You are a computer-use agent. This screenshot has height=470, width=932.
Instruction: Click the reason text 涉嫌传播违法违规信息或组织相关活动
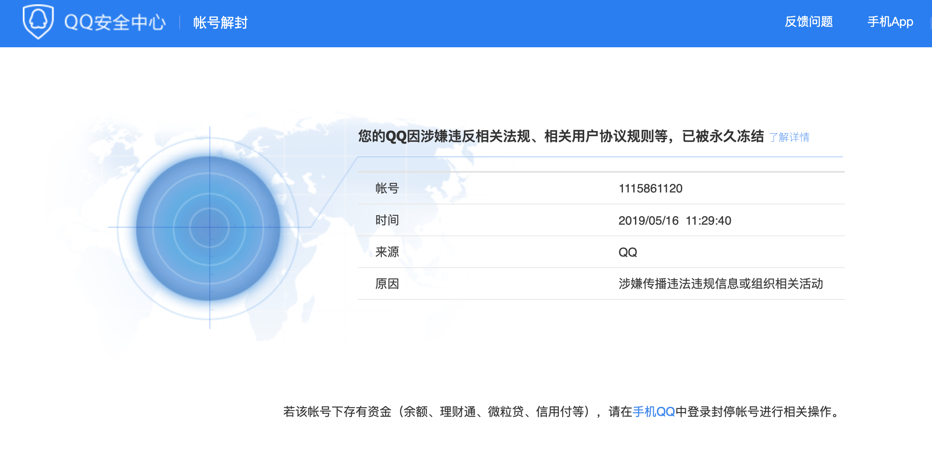(720, 284)
